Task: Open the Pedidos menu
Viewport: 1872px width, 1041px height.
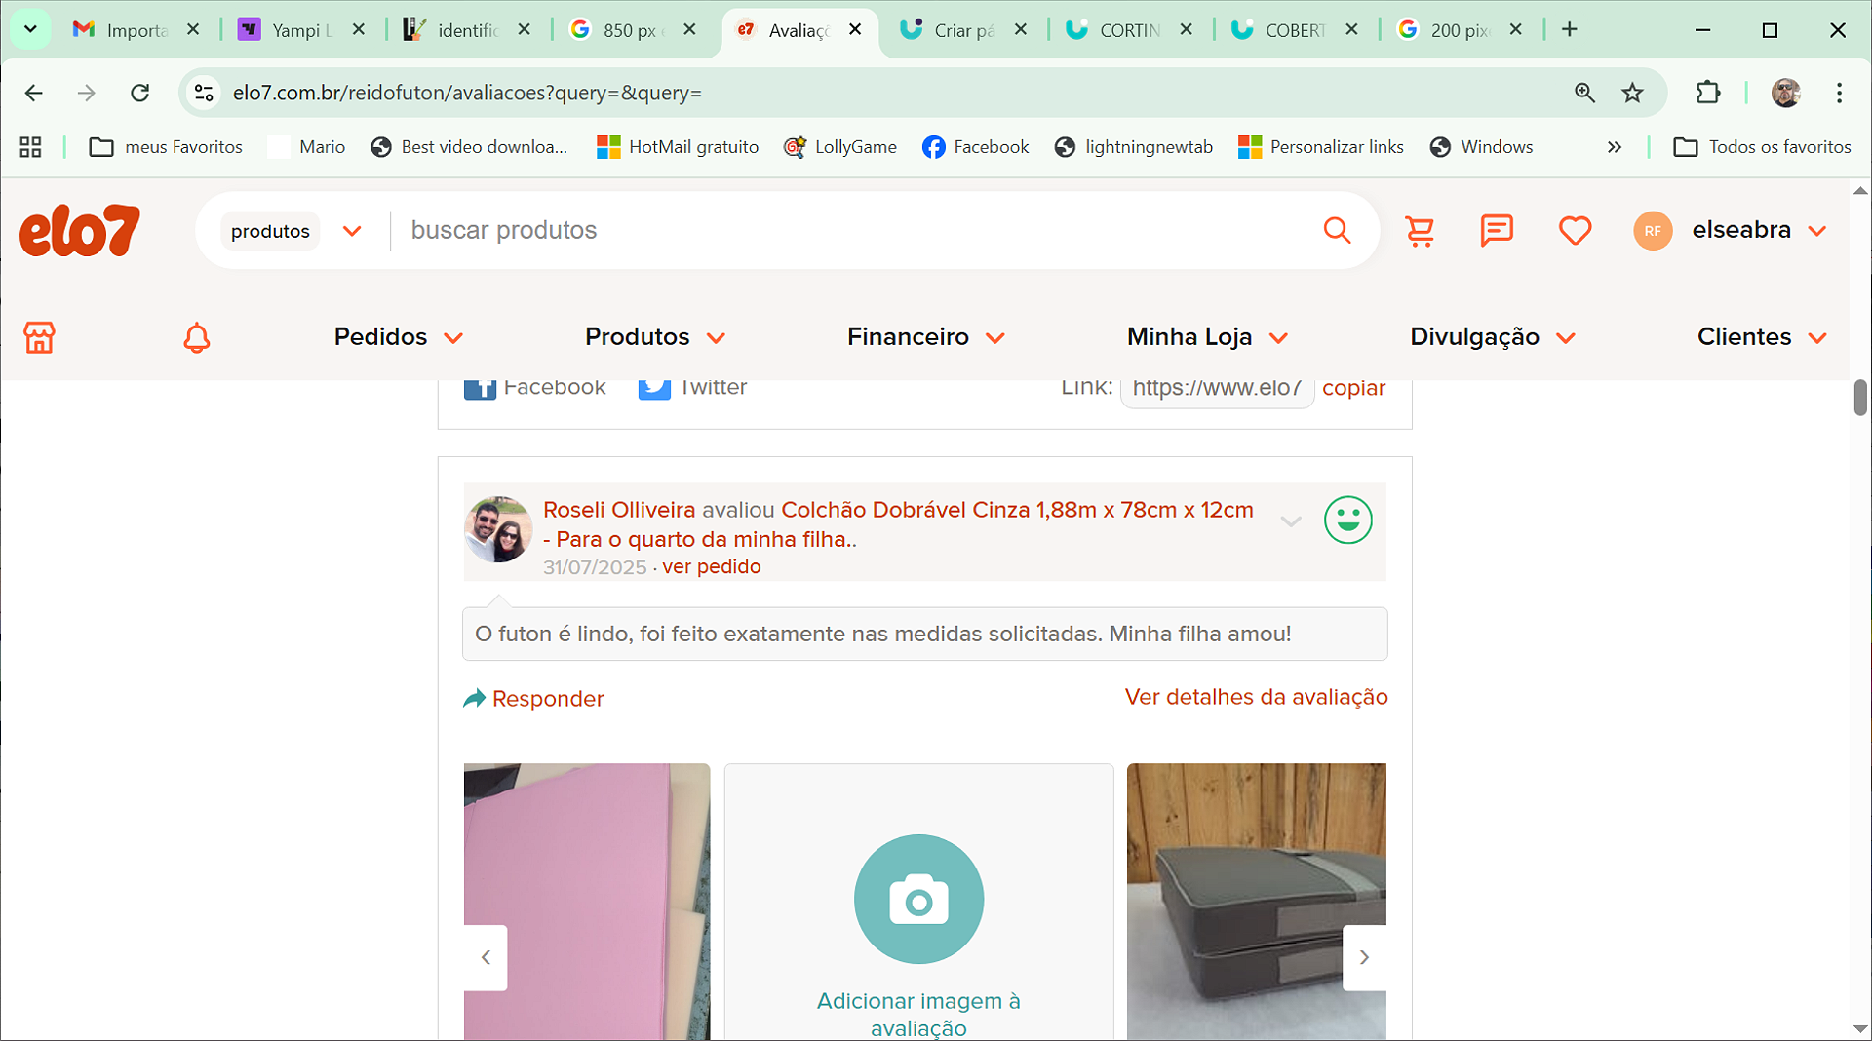Action: pos(398,337)
